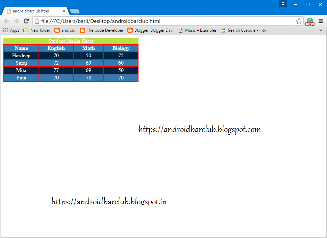Open the New folder bookmarks folder
The image size is (327, 238).
[36, 30]
